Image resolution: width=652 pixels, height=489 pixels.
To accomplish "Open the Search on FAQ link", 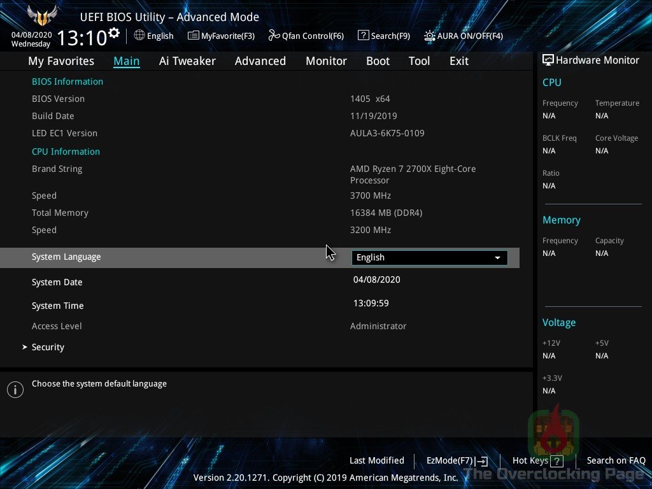I will point(616,460).
